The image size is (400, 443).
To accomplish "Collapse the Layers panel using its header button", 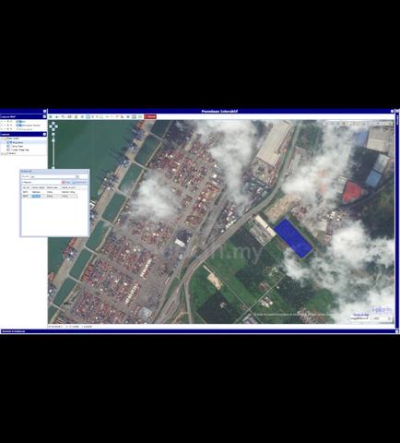I will tap(44, 134).
